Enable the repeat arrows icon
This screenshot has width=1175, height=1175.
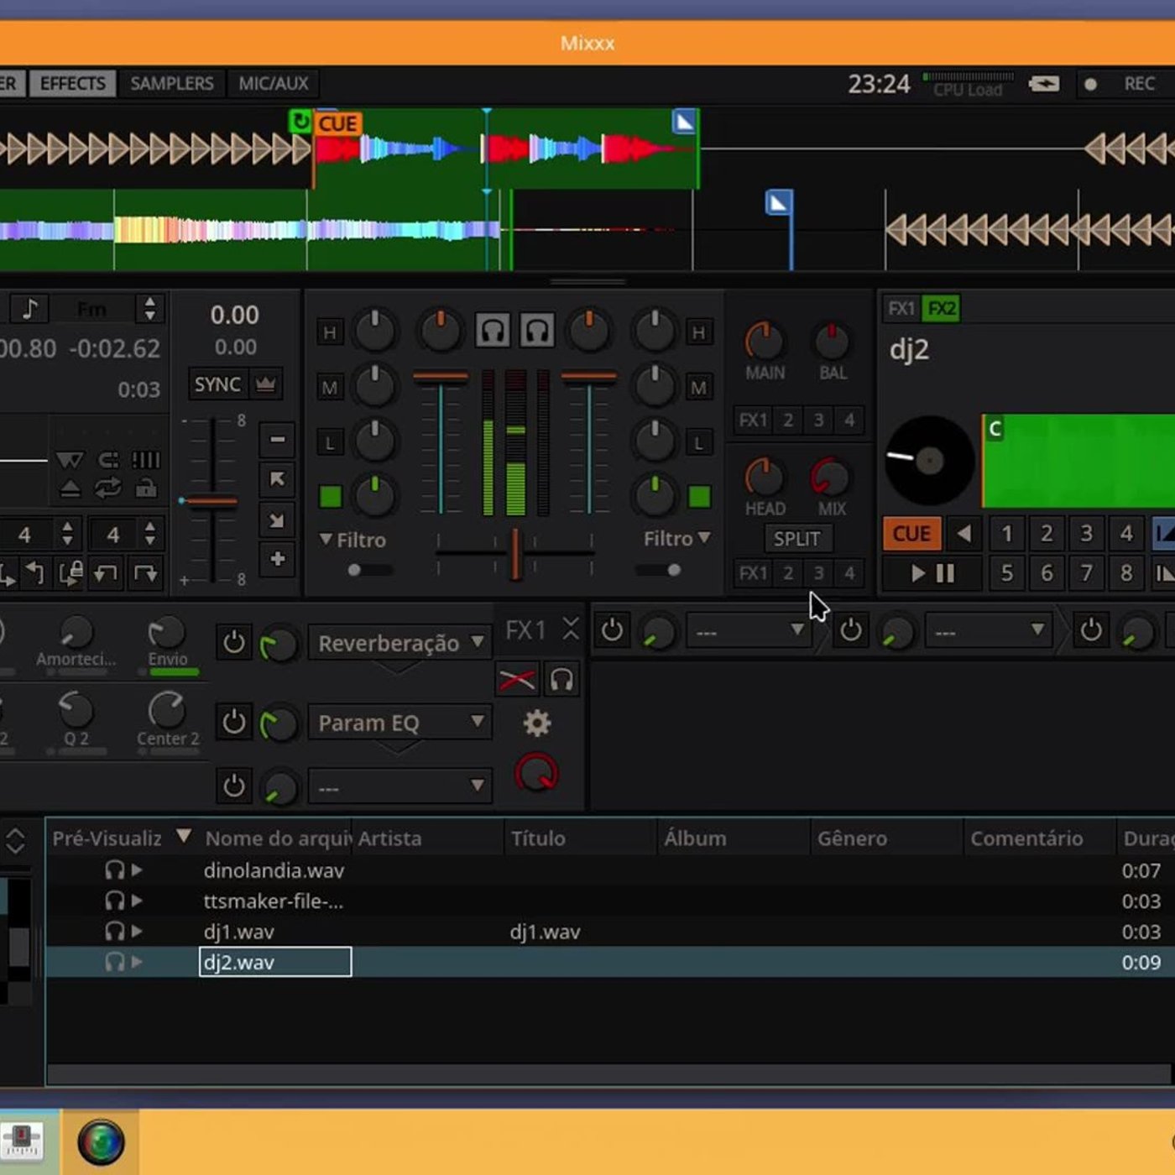click(107, 488)
